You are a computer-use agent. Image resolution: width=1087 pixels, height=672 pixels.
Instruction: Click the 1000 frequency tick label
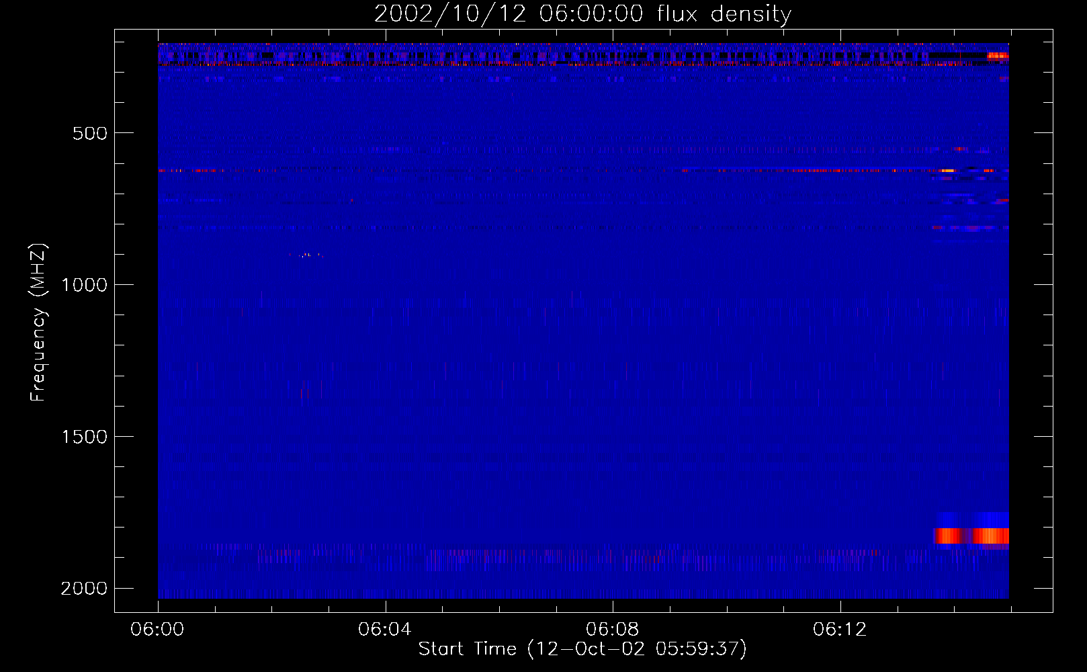(x=84, y=285)
